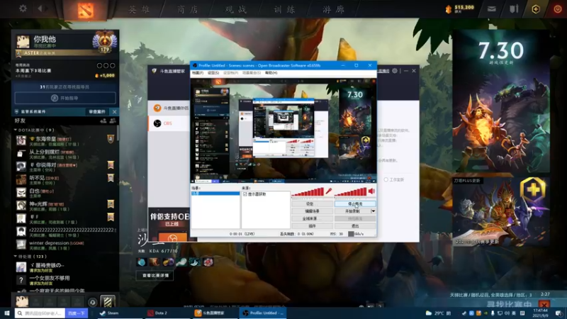Viewport: 567px width, 319px height.
Task: Select 斗鱼直播伴侣 item in Douyu sidebar
Action: [x=169, y=108]
